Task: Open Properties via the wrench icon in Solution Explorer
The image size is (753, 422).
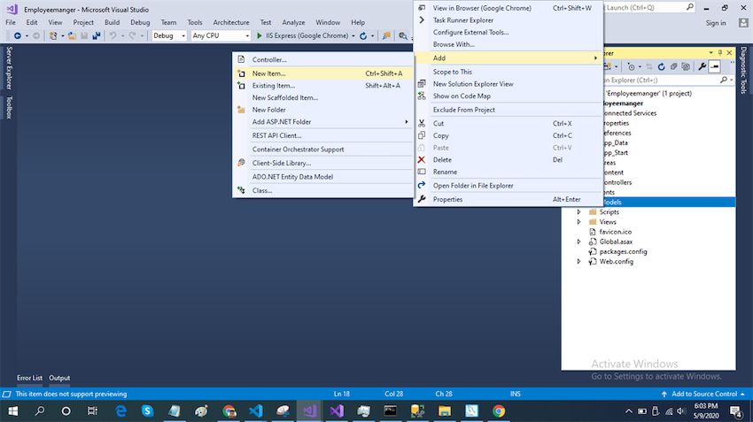Action: 703,67
